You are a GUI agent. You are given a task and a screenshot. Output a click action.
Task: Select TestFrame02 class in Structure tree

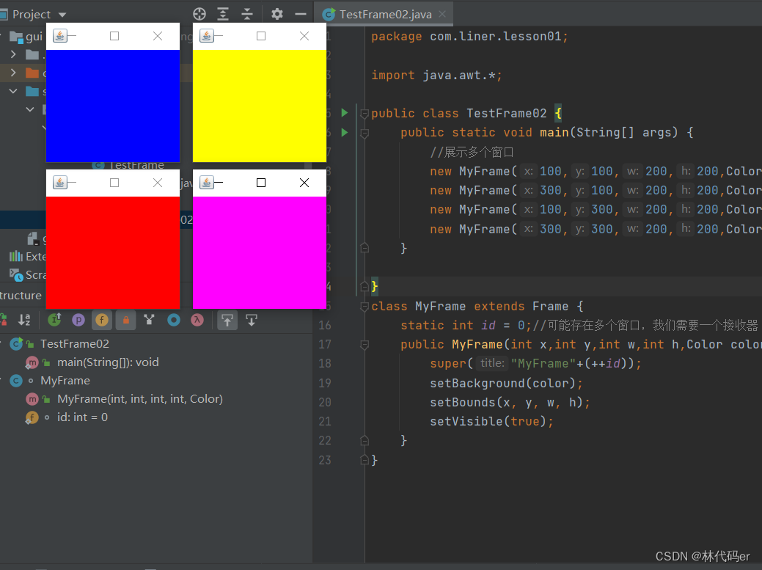pos(74,344)
